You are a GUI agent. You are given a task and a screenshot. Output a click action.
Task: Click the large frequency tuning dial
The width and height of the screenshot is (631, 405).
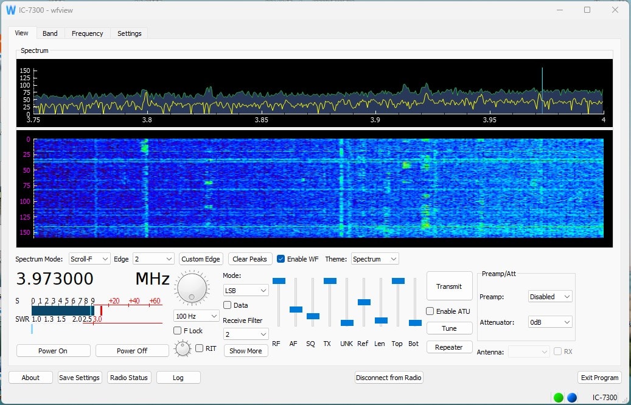pos(191,288)
